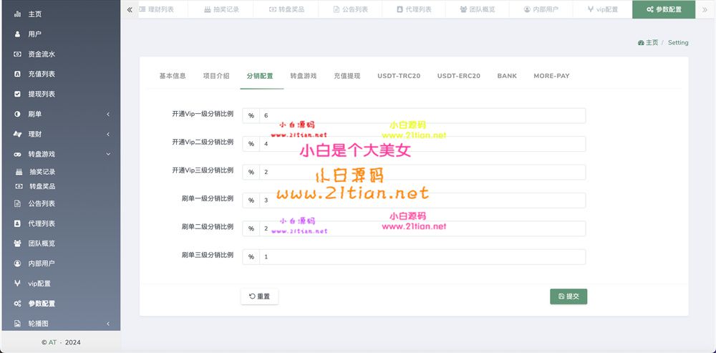Click the vip配置 V icon in the sidebar
Screen dimensions: 716x353
pyautogui.click(x=17, y=284)
